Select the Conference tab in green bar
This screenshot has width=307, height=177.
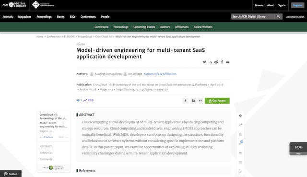(x=101, y=27)
